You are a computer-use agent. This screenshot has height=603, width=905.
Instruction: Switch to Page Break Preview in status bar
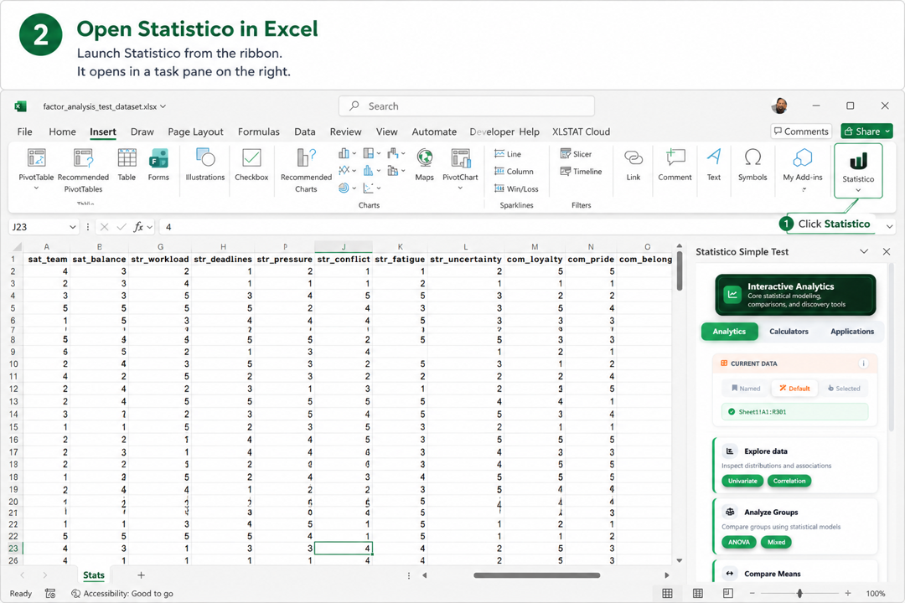coord(728,593)
